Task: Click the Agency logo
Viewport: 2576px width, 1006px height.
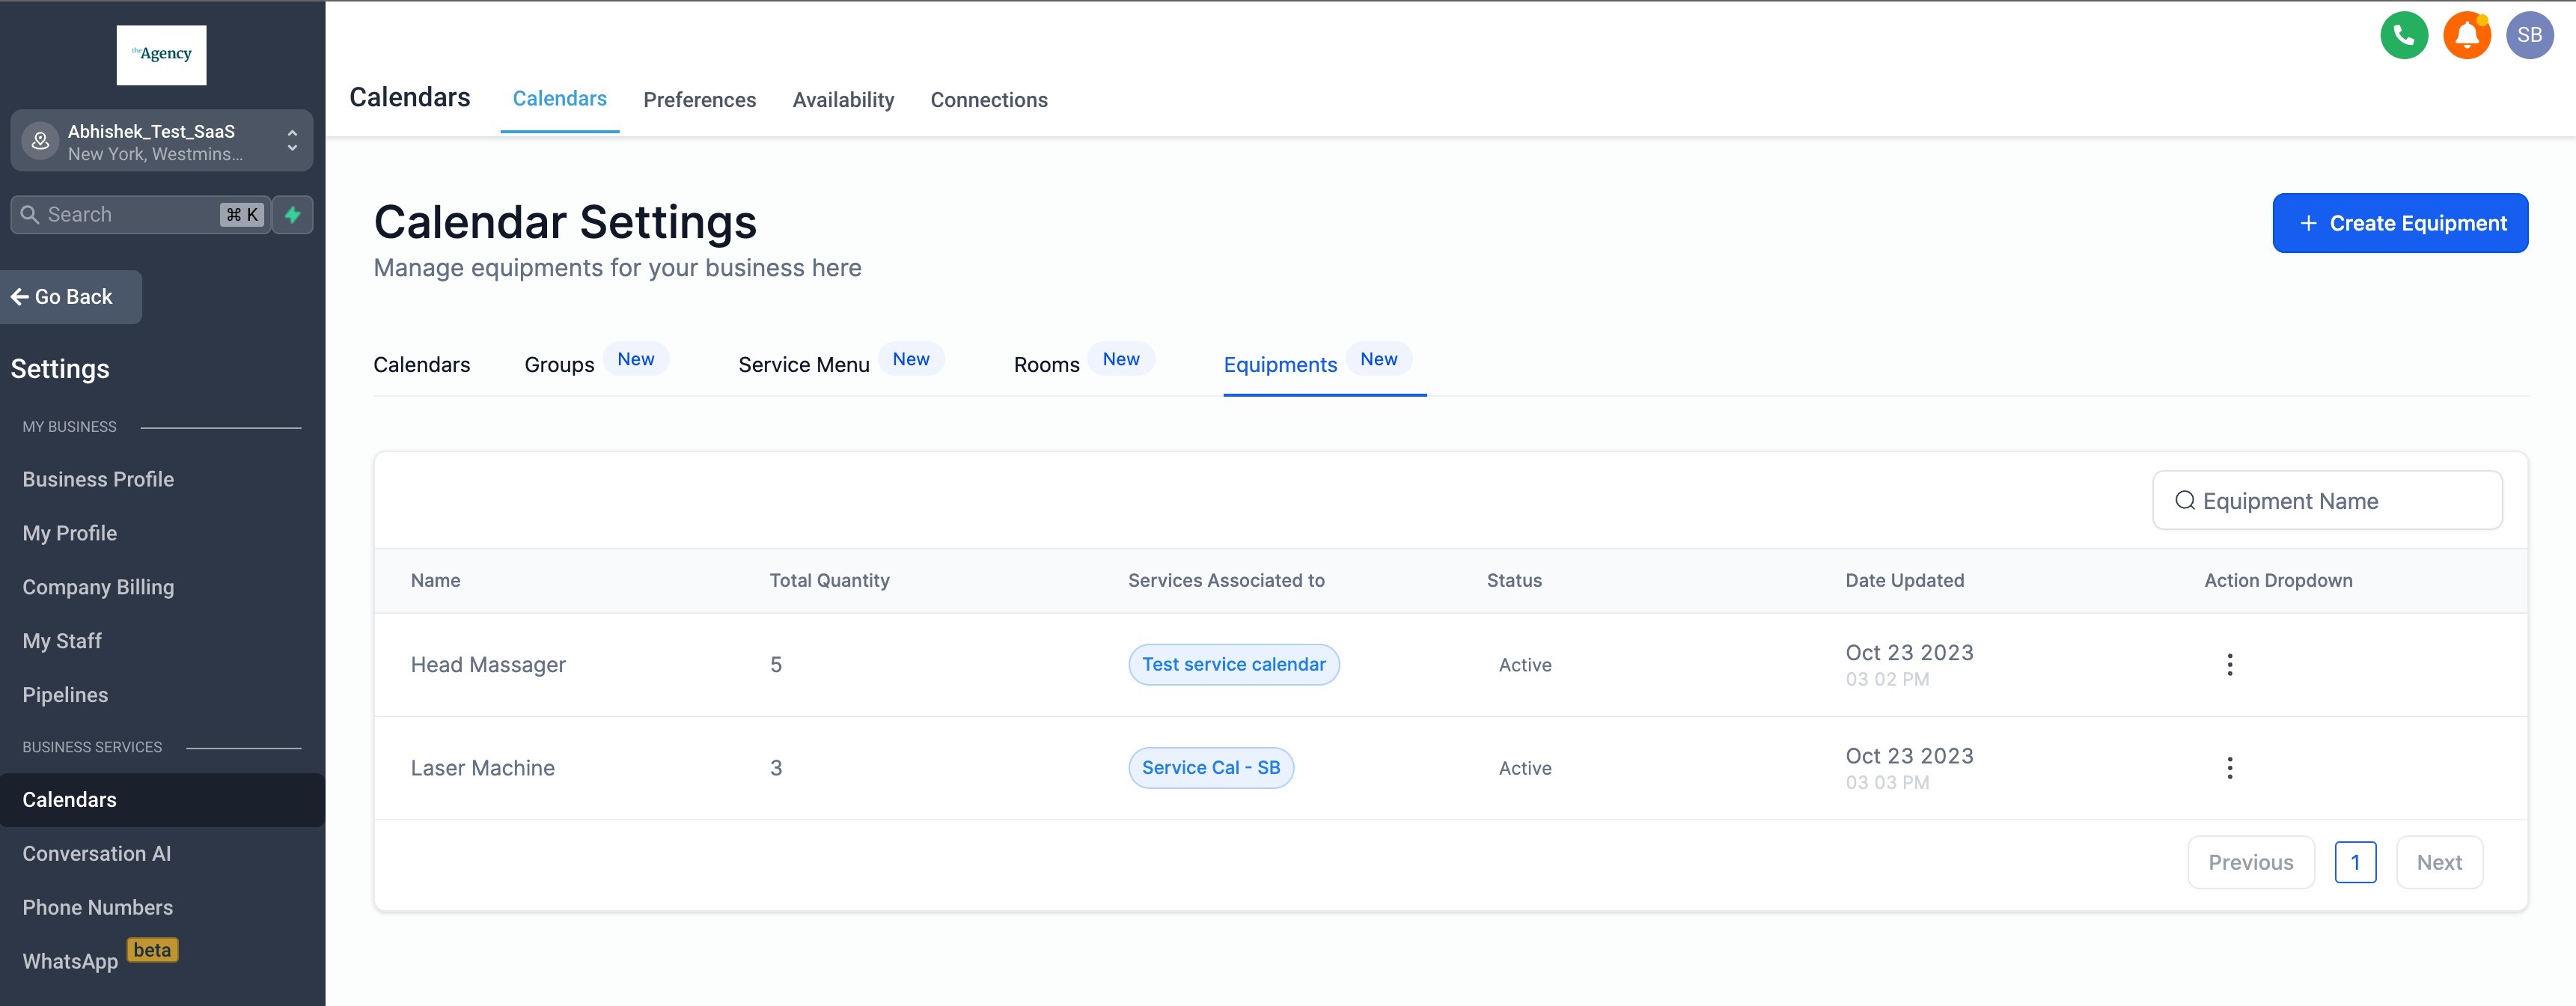Action: pyautogui.click(x=161, y=55)
